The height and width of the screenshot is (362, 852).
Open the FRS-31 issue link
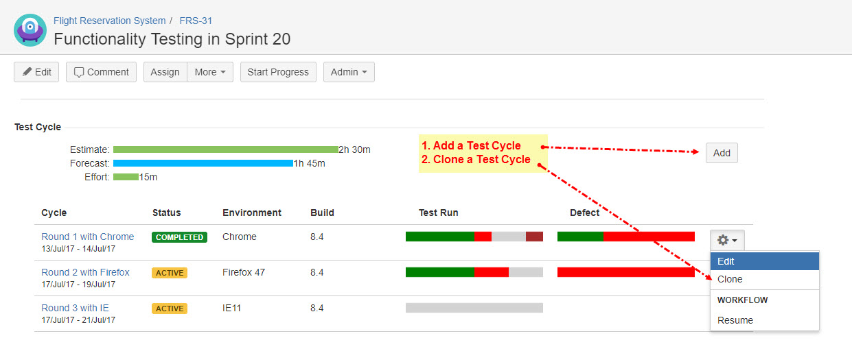pyautogui.click(x=196, y=21)
